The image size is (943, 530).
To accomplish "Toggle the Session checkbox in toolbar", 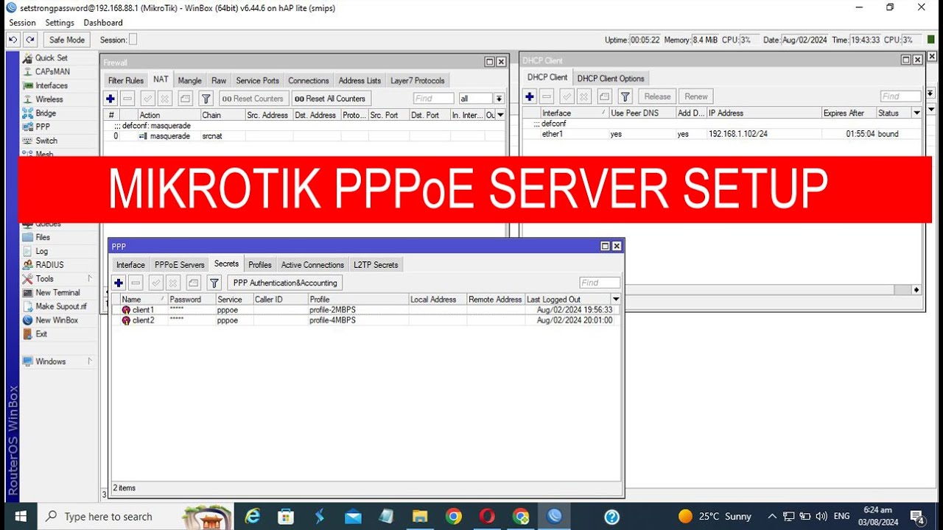I will [x=133, y=40].
